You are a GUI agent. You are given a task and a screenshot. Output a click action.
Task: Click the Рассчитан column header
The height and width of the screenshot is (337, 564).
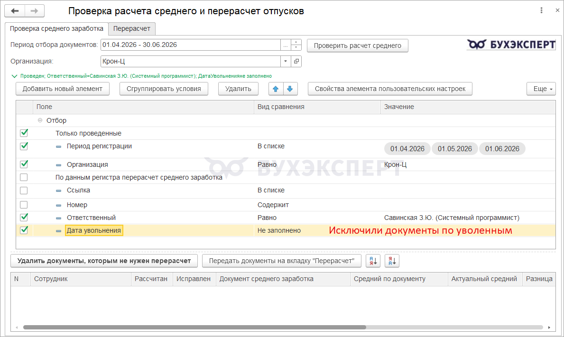151,279
